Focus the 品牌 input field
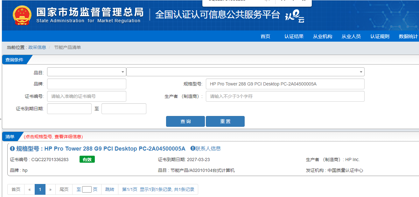This screenshot has height=197, width=419. (87, 84)
